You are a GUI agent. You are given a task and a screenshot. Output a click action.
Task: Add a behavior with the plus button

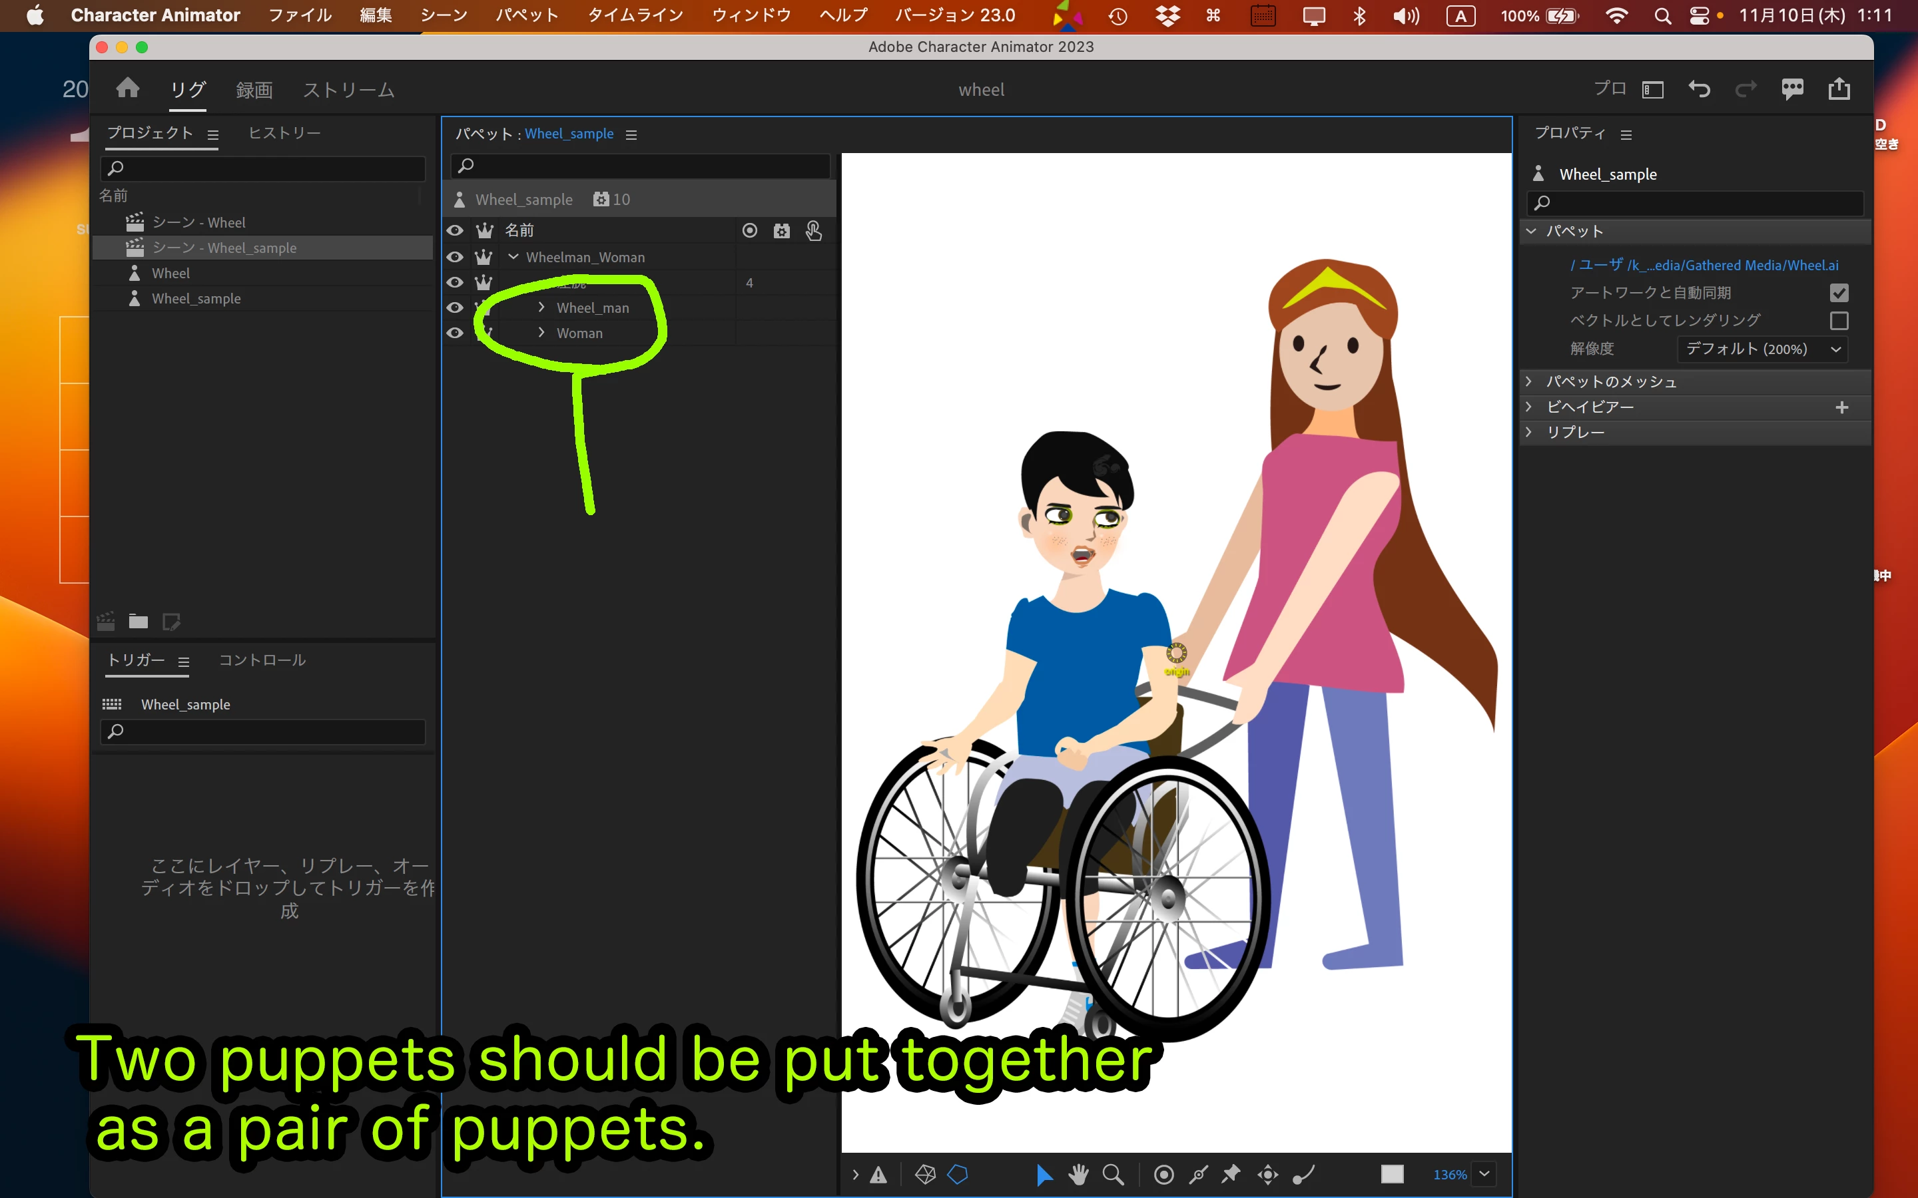pyautogui.click(x=1841, y=407)
